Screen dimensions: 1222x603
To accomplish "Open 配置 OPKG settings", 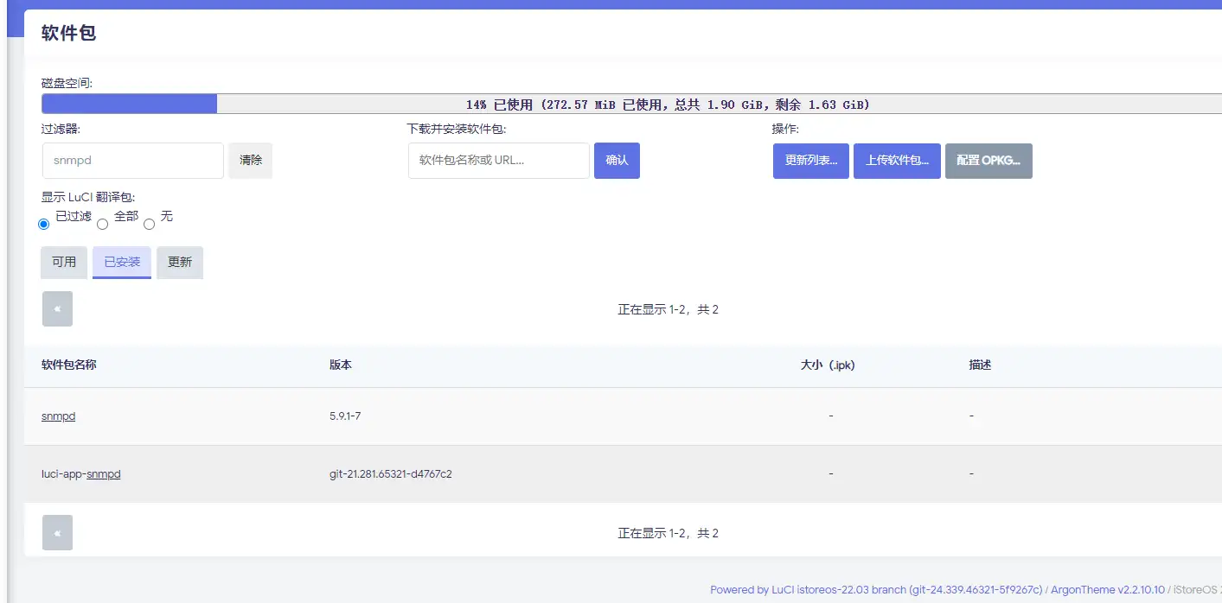I will 988,160.
